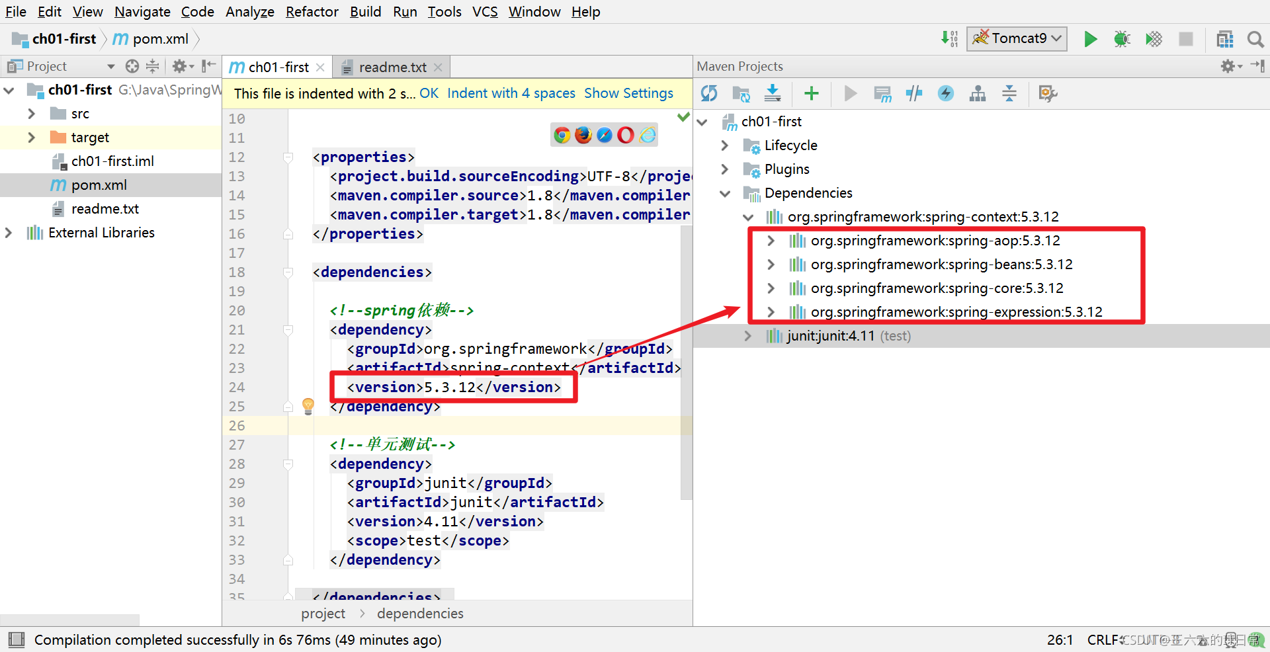The width and height of the screenshot is (1270, 652).
Task: Open pom.xml preview in Firefox
Action: [x=583, y=135]
